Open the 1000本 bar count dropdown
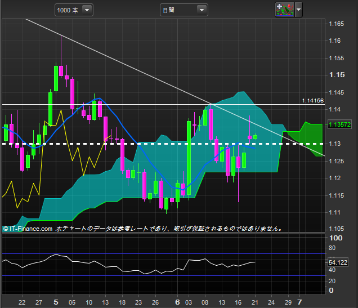 [x=74, y=10]
